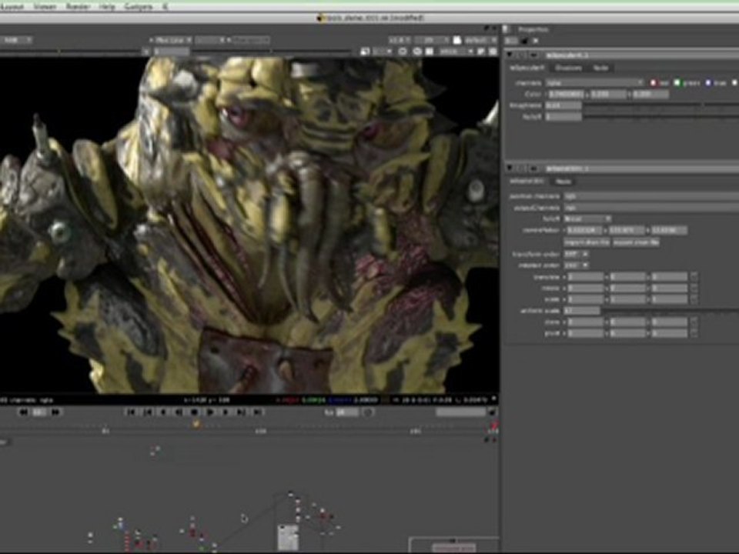
Task: Clear all panels with the Properties X icon
Action: coord(536,41)
